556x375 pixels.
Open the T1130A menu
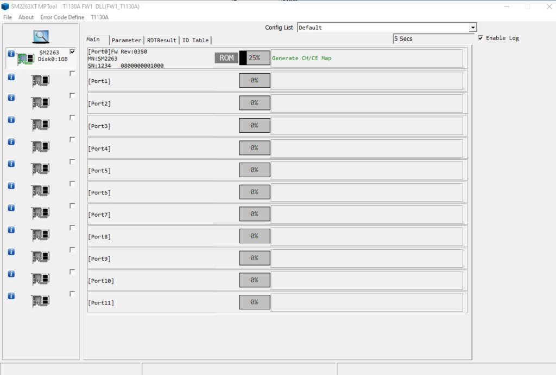tap(100, 17)
